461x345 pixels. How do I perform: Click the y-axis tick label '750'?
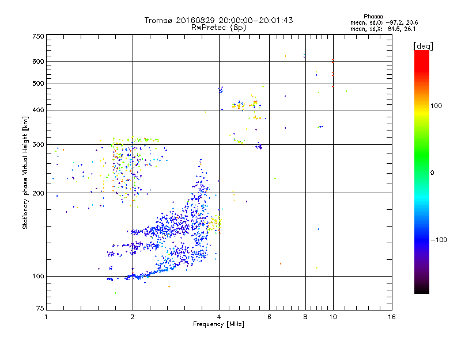point(38,36)
